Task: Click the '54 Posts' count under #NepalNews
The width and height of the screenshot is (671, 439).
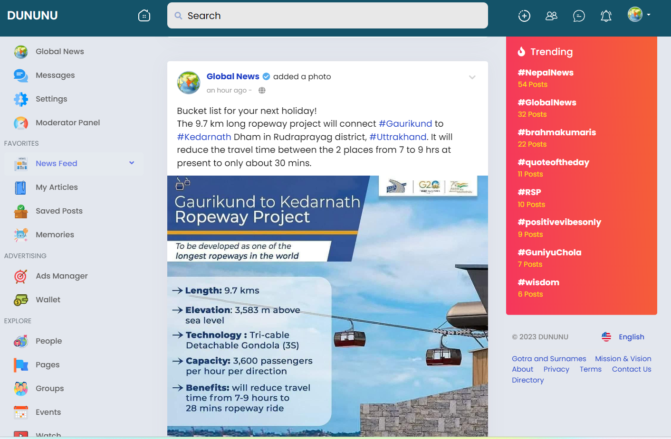Action: point(533,84)
